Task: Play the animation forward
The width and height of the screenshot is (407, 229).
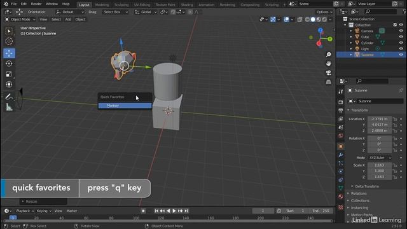Action: [174, 211]
